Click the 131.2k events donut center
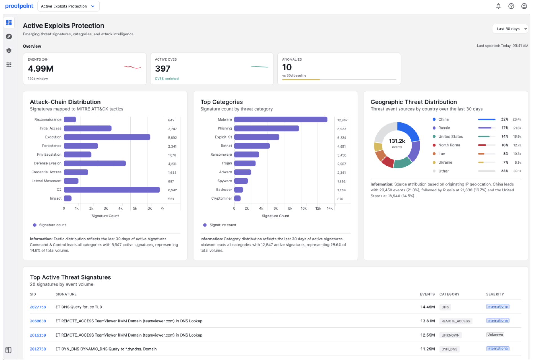This screenshot has width=534, height=361. 397,143
